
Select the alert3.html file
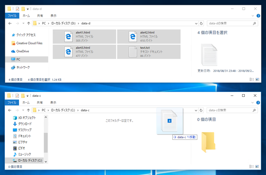[85, 52]
